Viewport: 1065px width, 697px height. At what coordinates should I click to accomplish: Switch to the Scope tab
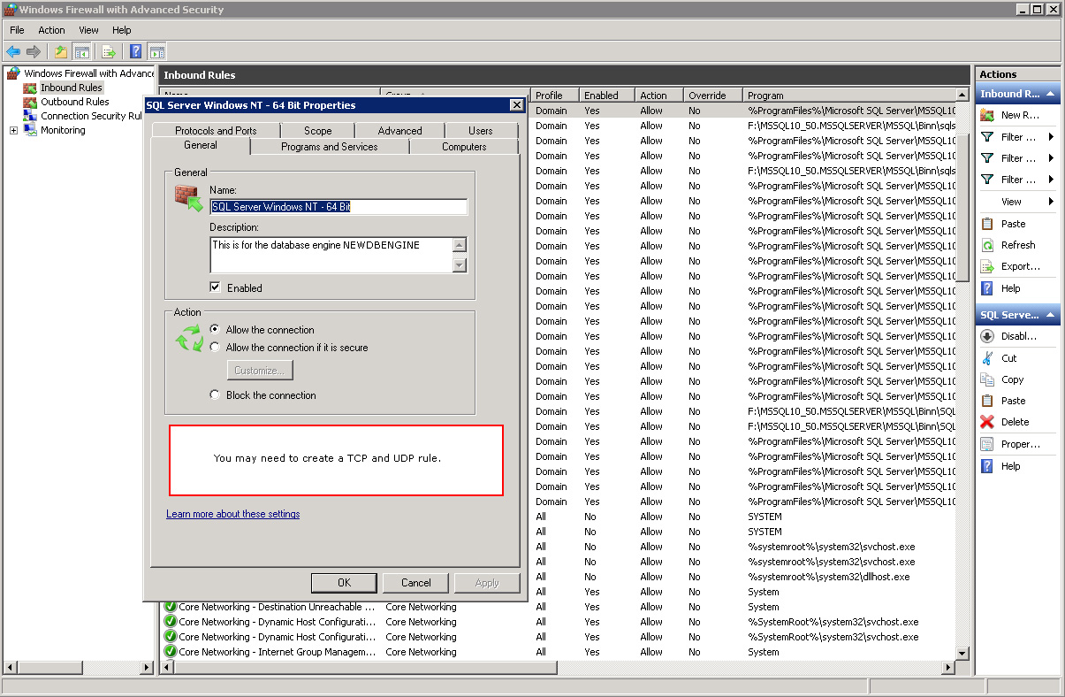tap(317, 131)
